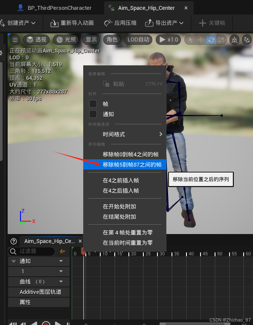This screenshot has height=325, width=253.
Task: Click the 三角形：115,512 stat text
Action: click(x=30, y=71)
